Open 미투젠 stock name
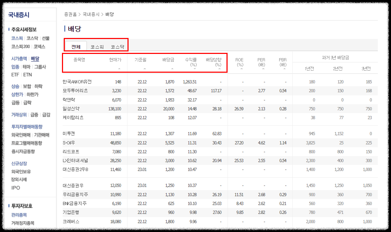Screen dimensions: 391x232 click(69, 134)
